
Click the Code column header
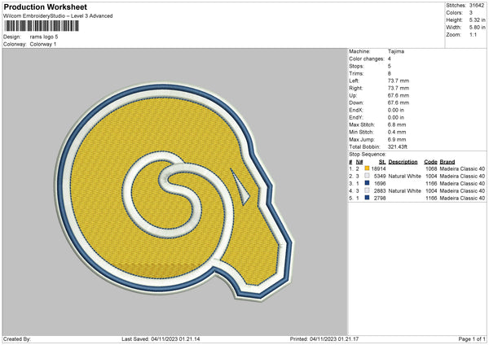tap(430, 161)
